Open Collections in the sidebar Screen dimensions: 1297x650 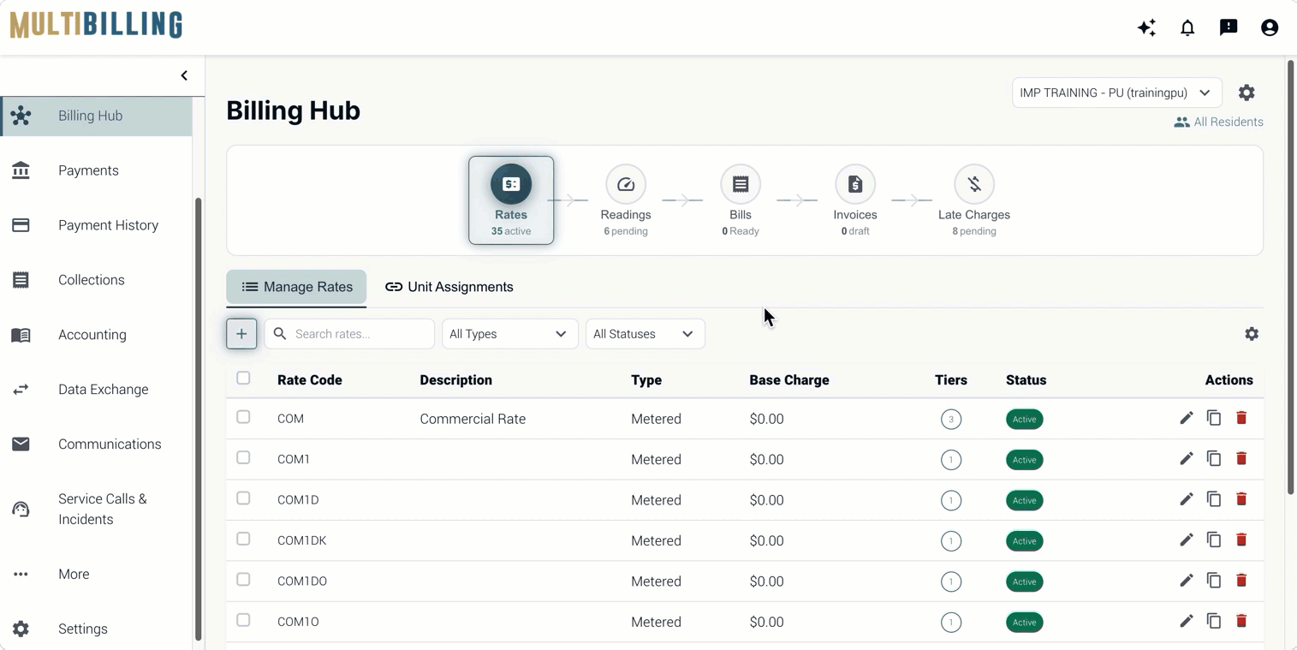[97, 280]
